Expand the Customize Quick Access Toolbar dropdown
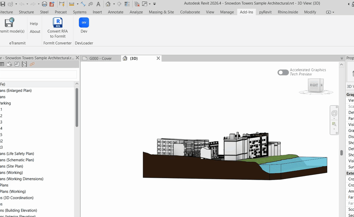Screen dimensions: 354x217 (155, 4)
